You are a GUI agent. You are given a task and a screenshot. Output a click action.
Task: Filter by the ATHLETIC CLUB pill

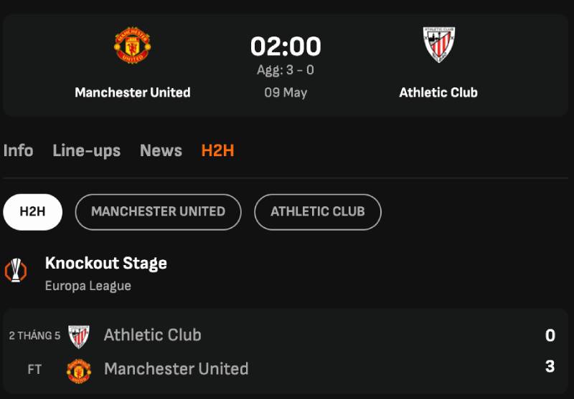pos(317,212)
